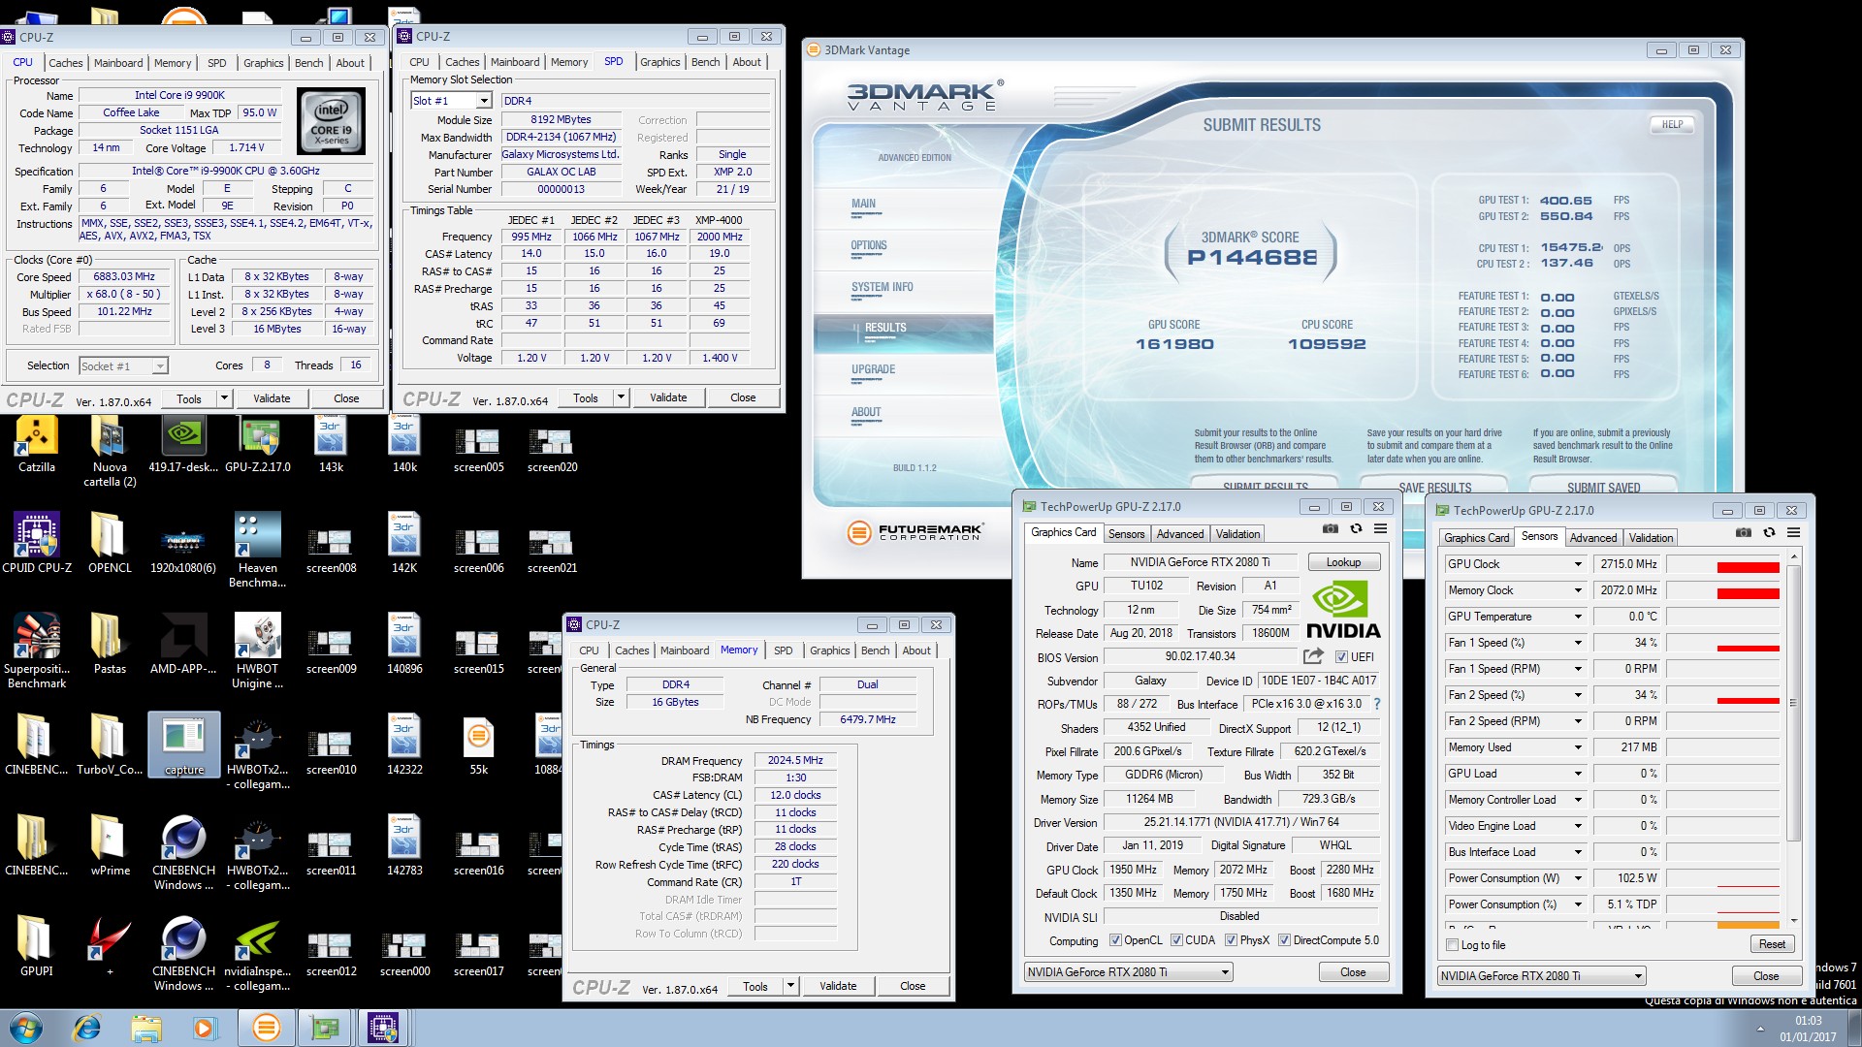This screenshot has width=1862, height=1047.
Task: Expand the Tools dropdown arrow in SPD CPU-Z window
Action: tap(621, 397)
